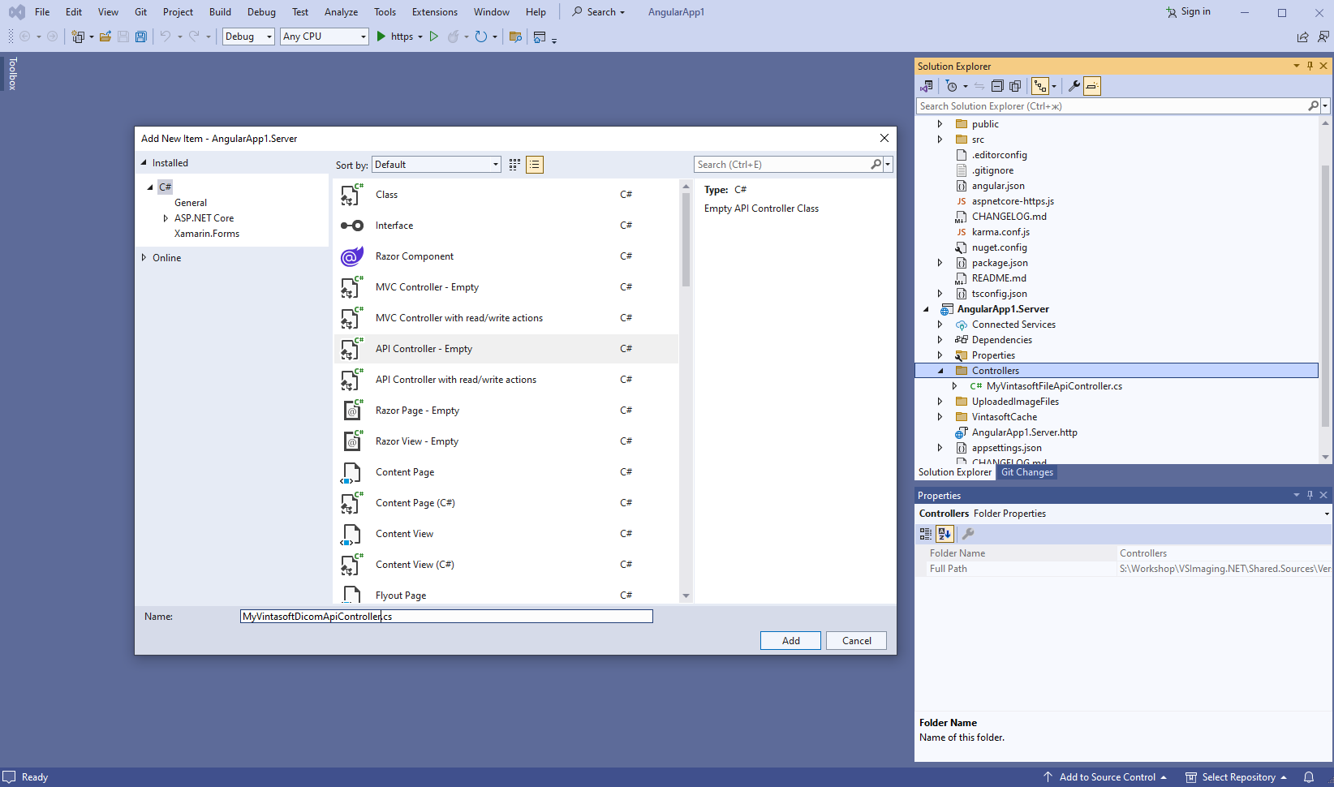Open the Sort by Default dropdown
Image resolution: width=1334 pixels, height=787 pixels.
(437, 165)
